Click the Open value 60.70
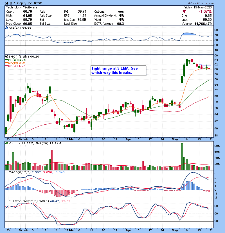 pos(27,12)
